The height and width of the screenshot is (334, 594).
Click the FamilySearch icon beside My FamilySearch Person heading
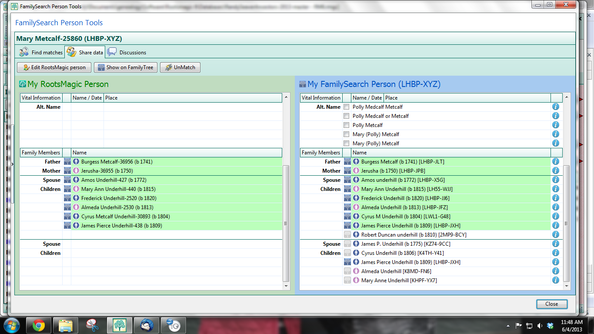tap(303, 84)
